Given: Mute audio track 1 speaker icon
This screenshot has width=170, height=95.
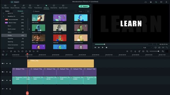Looking at the screenshot, I should tap(7, 89).
